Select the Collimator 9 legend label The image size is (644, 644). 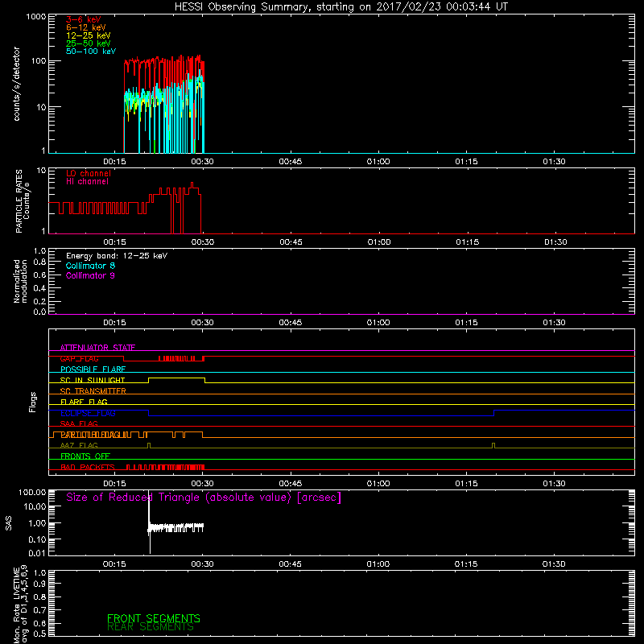(x=90, y=275)
